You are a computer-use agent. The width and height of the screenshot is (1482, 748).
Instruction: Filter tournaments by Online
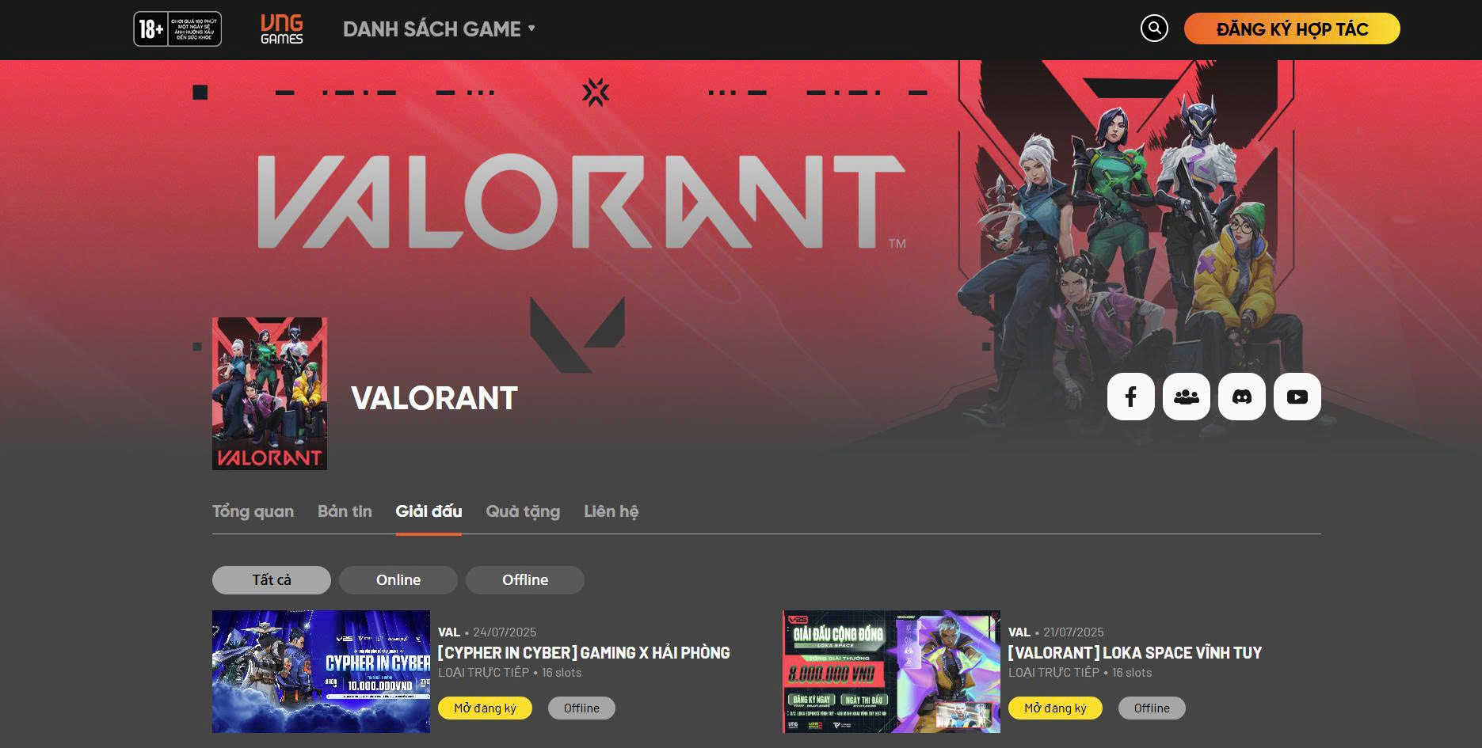(x=398, y=580)
